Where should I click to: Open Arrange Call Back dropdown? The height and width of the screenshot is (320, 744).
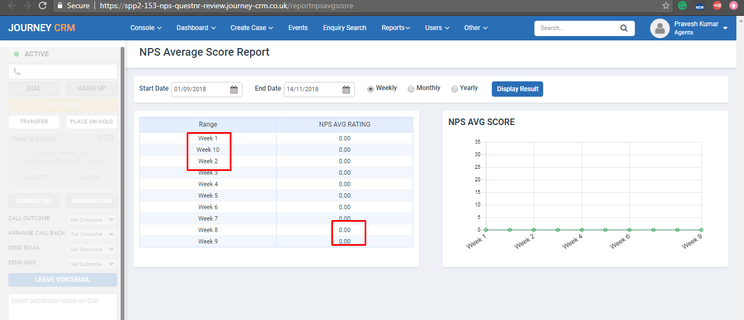[x=92, y=234]
